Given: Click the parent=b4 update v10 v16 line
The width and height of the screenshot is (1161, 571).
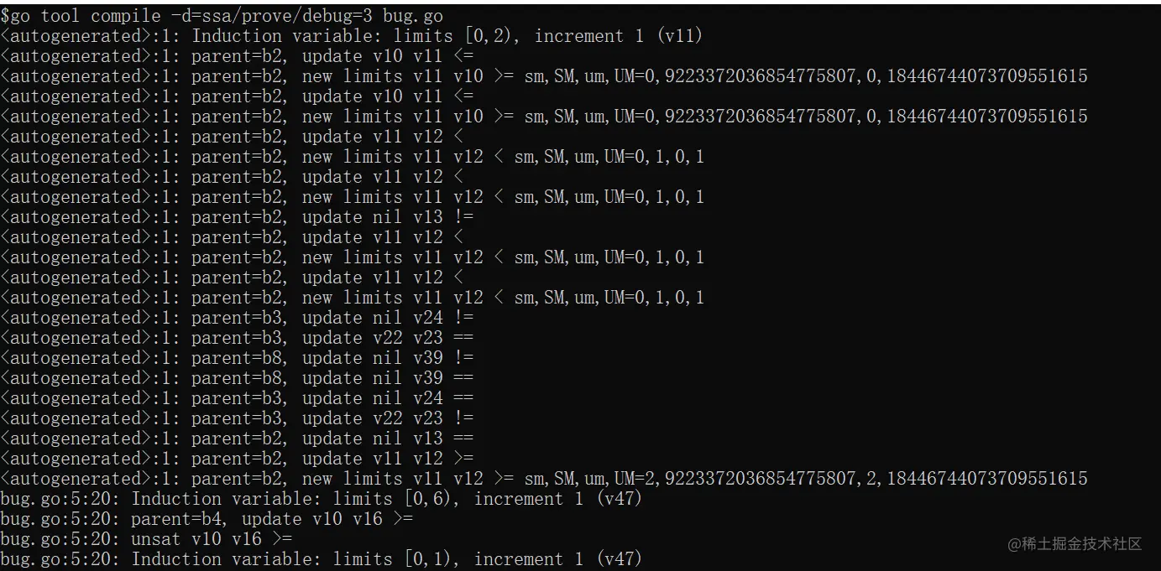Looking at the screenshot, I should [x=207, y=518].
